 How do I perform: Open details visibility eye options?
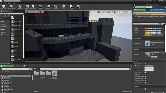164,24
